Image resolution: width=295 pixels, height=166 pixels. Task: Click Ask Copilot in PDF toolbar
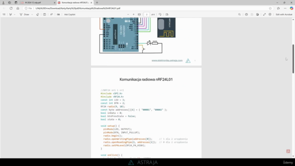70,14
